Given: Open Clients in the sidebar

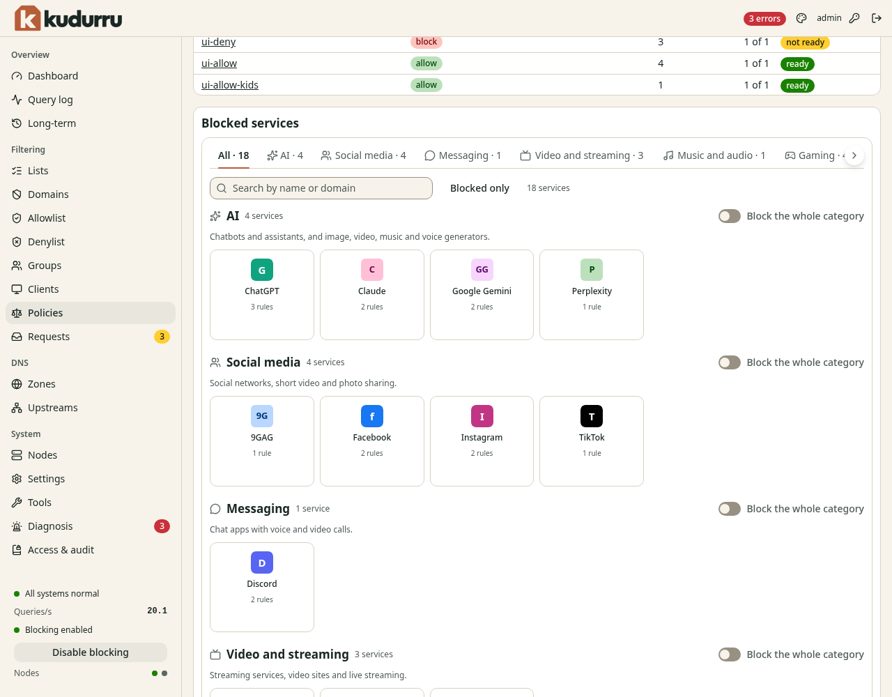Looking at the screenshot, I should click(x=91, y=289).
